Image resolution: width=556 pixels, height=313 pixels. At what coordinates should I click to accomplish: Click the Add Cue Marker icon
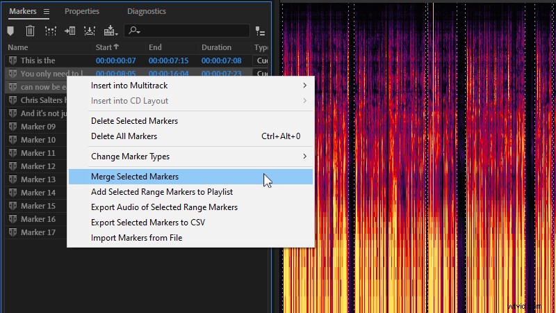[10, 31]
